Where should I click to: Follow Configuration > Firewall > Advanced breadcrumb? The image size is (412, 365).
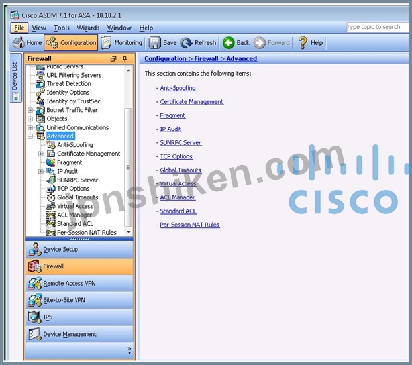tap(201, 58)
